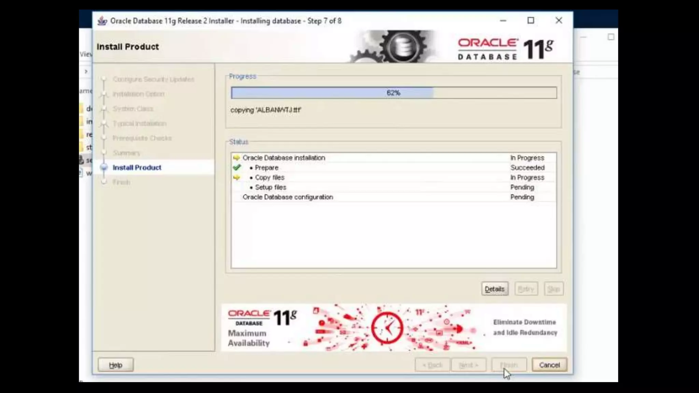Select Install Product step in sidebar
The height and width of the screenshot is (393, 699).
pos(137,168)
